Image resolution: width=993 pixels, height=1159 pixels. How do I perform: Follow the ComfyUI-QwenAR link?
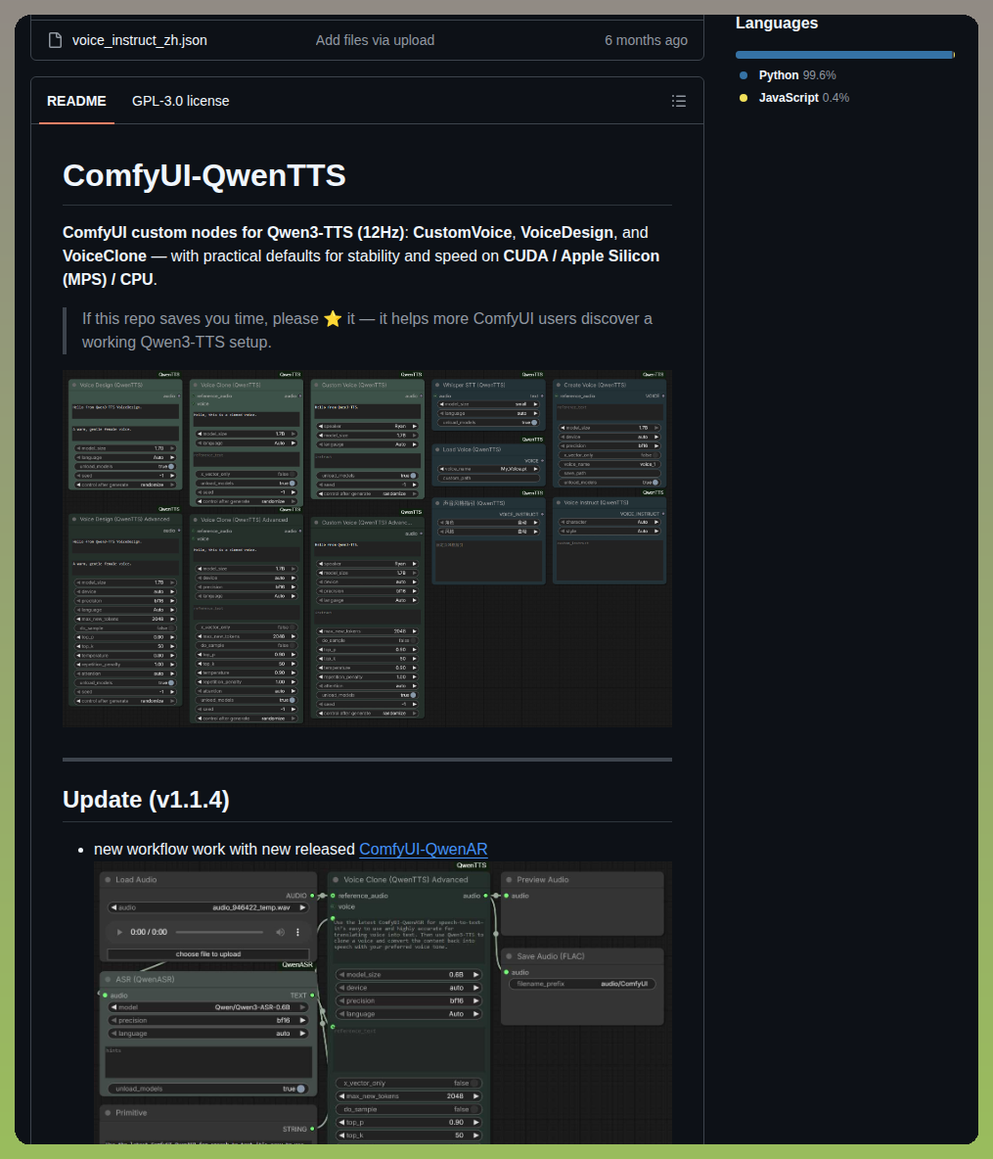[x=424, y=850]
